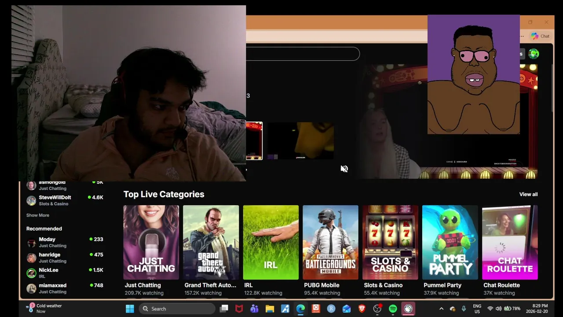The image size is (563, 317).
Task: Open the PUBG Mobile Battlegrounds category card
Action: (330, 242)
